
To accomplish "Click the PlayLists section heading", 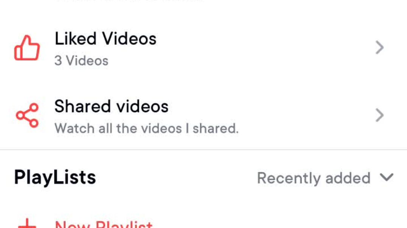I will click(55, 178).
